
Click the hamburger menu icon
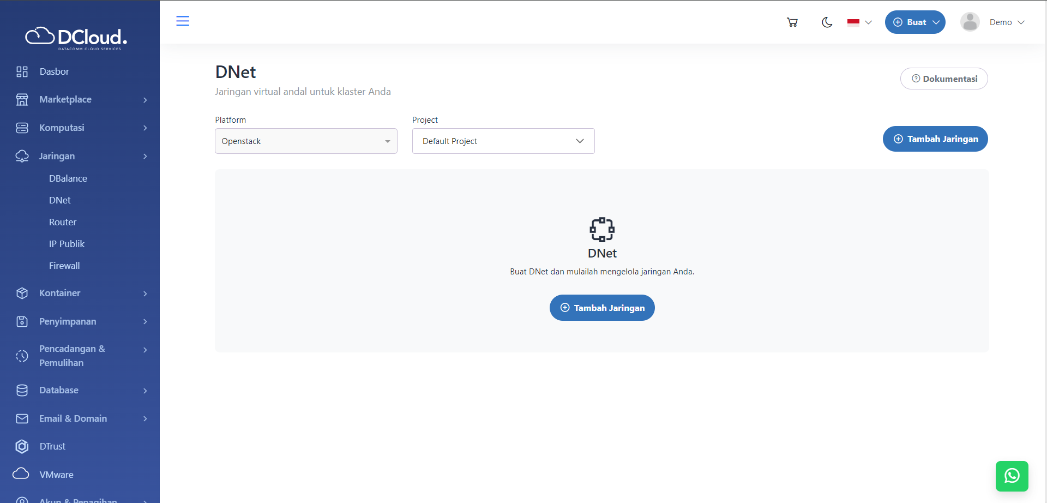click(x=183, y=21)
